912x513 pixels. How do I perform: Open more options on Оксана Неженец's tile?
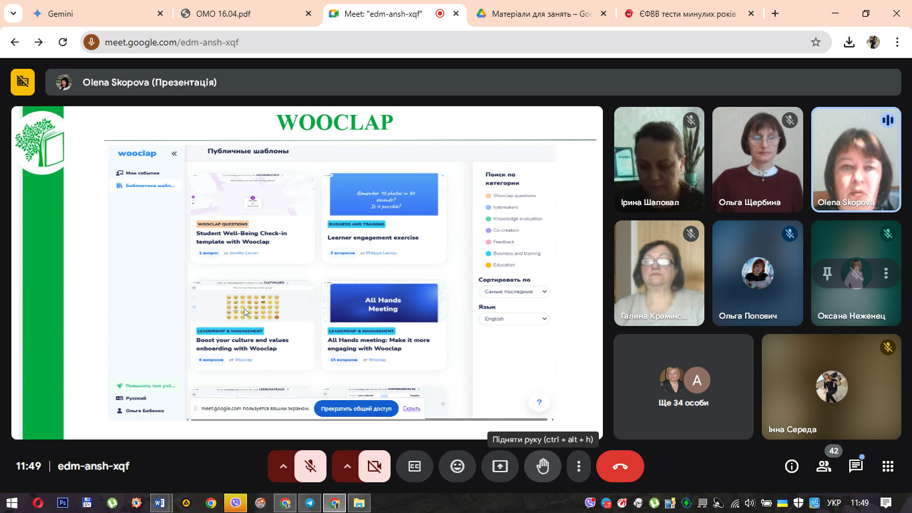(886, 273)
